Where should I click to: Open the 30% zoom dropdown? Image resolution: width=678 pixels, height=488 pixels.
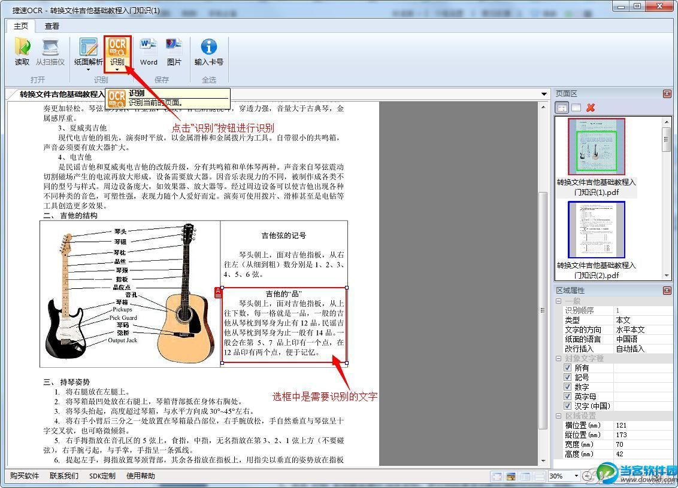click(x=577, y=476)
